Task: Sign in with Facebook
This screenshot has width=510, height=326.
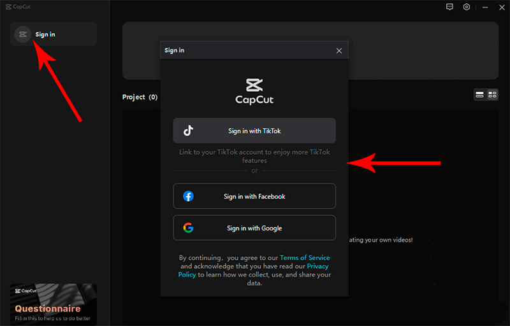Action: point(254,196)
